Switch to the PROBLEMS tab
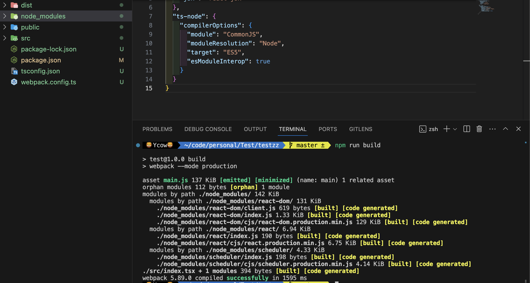 click(x=157, y=129)
